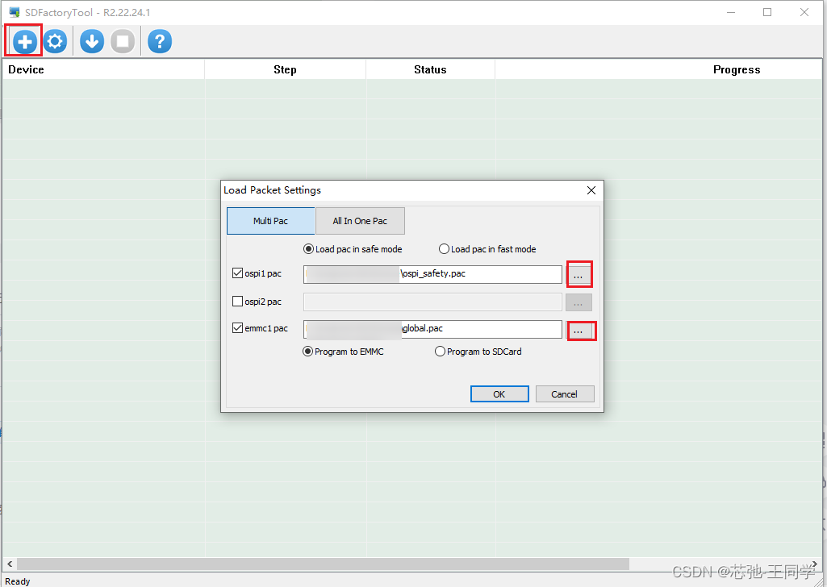Open the help question mark icon

[159, 40]
